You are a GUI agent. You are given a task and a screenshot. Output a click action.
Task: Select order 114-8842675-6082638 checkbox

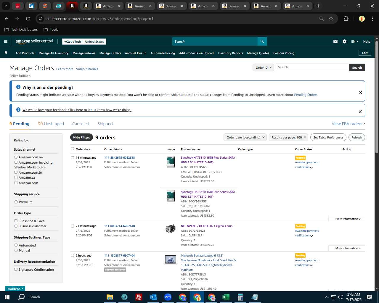[73, 158]
